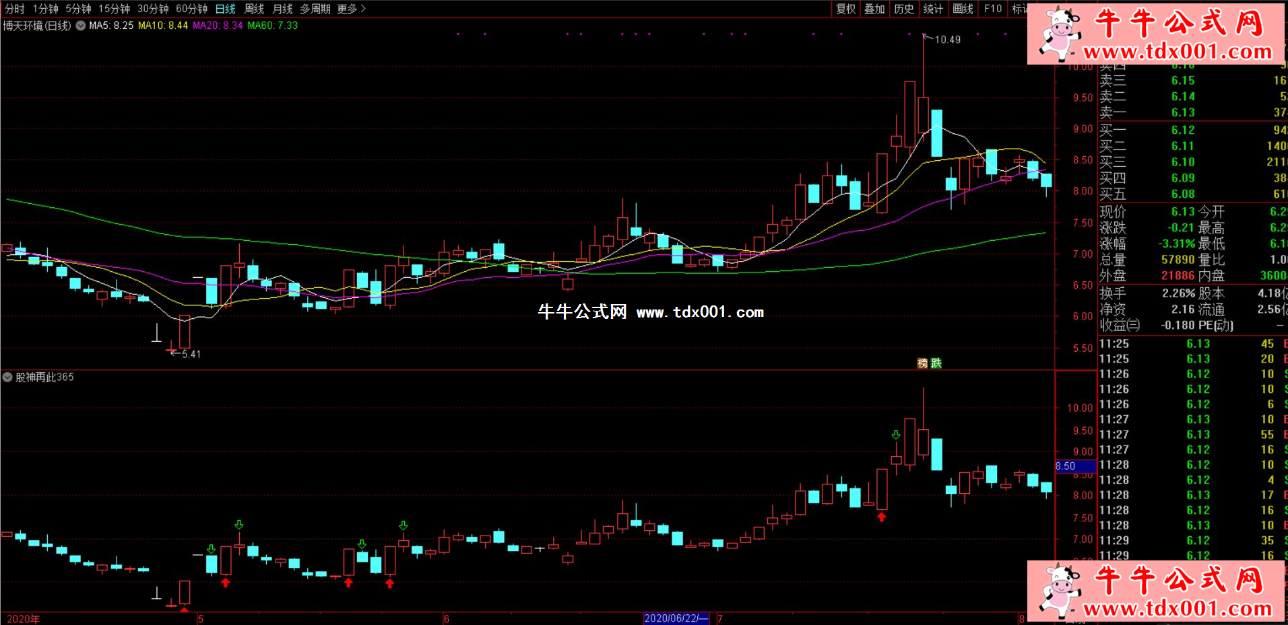
Task: Open the 历史 history button
Action: (904, 9)
